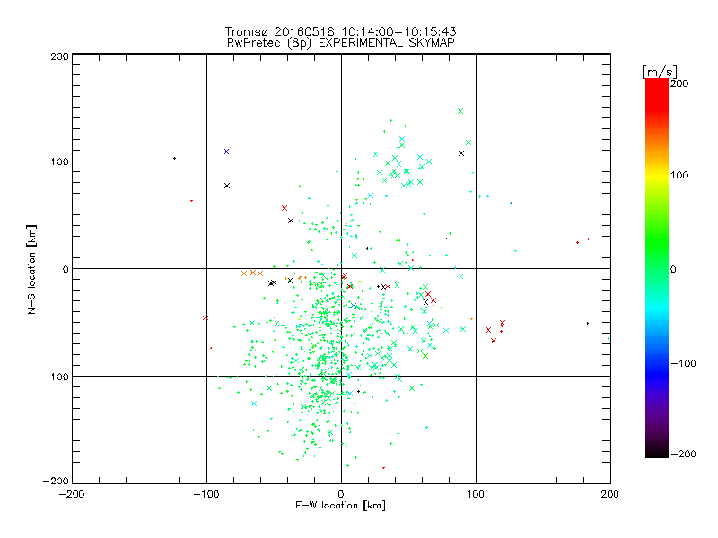Click the '0' label on the velocity colorbar

pyautogui.click(x=673, y=269)
